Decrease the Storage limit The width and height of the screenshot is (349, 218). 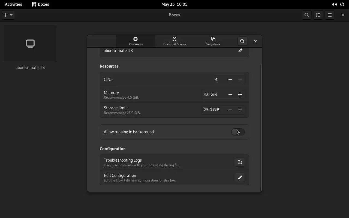tap(230, 110)
